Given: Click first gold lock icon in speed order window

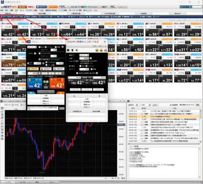Looking at the screenshot, I should point(97,50).
